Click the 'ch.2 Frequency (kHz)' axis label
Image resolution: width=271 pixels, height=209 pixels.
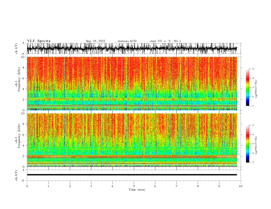(x=18, y=136)
